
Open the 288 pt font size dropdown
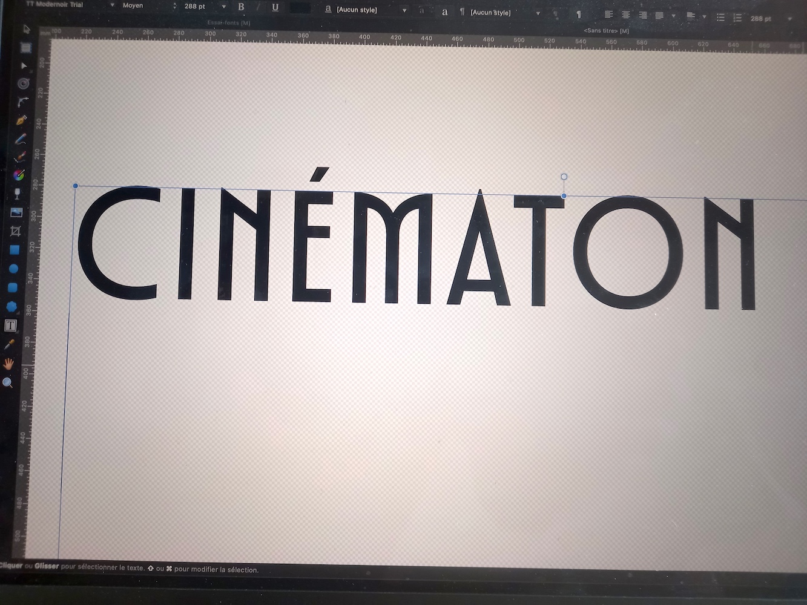click(224, 7)
